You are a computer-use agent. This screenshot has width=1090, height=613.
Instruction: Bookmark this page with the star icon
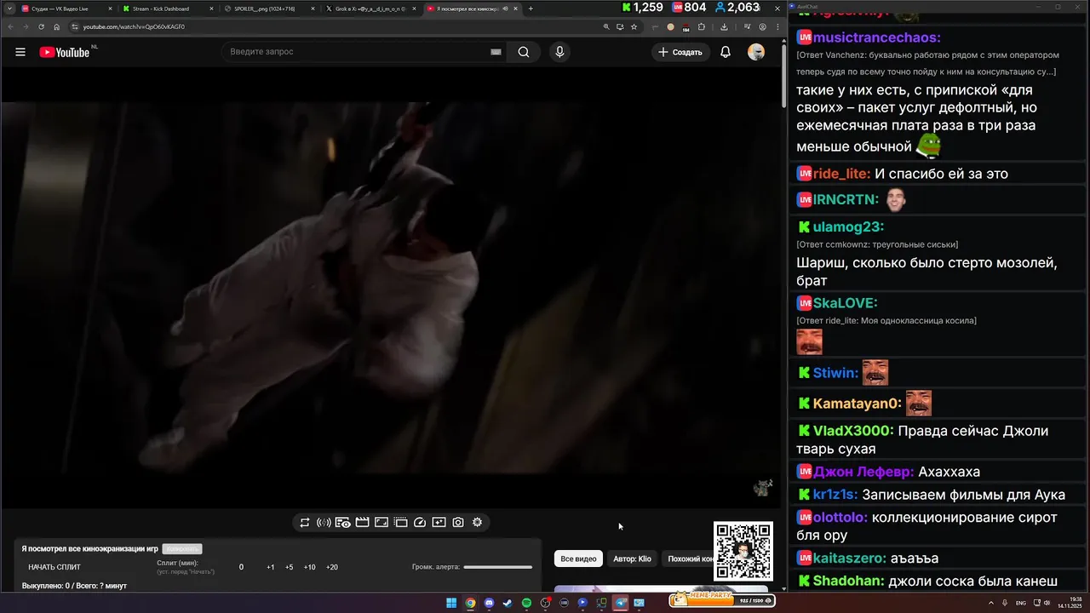pos(634,26)
